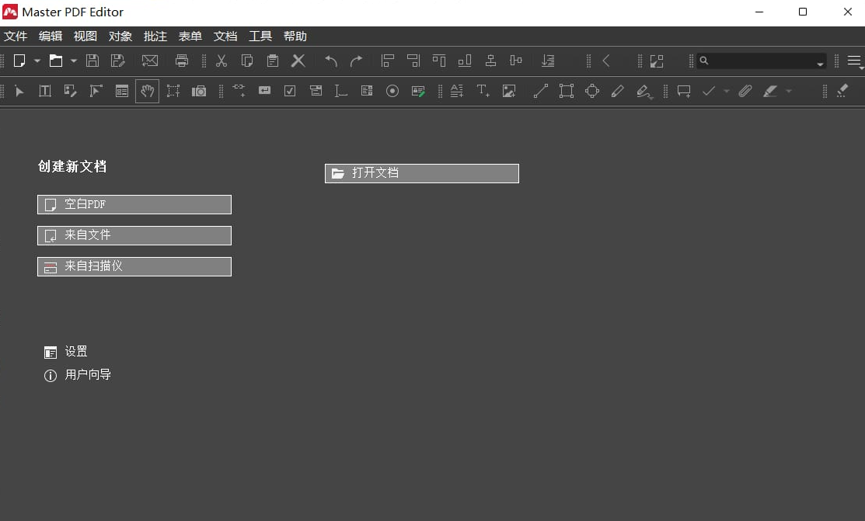Viewport: 865px width, 521px height.
Task: Select the ellipse drawing tool
Action: pos(592,91)
